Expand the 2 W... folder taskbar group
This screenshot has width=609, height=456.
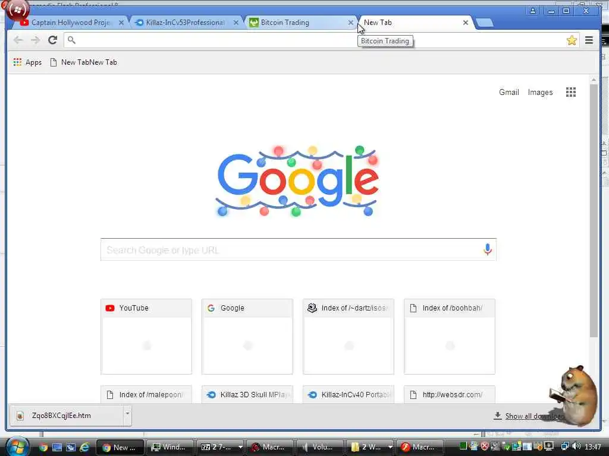[x=390, y=447]
